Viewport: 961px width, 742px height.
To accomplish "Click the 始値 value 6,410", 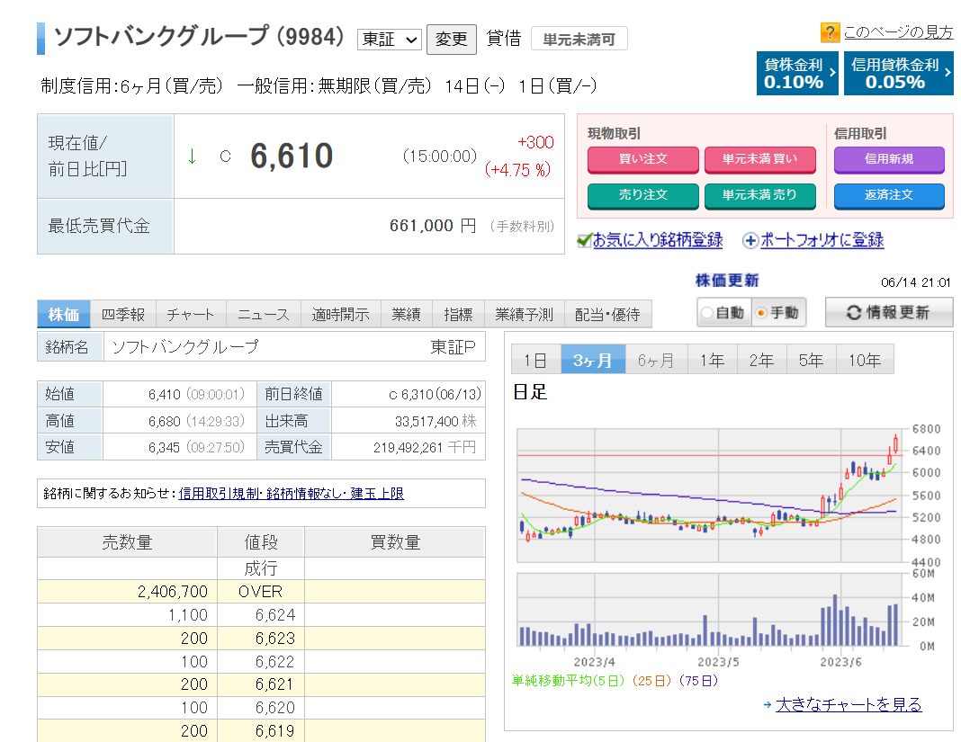I will pos(165,395).
